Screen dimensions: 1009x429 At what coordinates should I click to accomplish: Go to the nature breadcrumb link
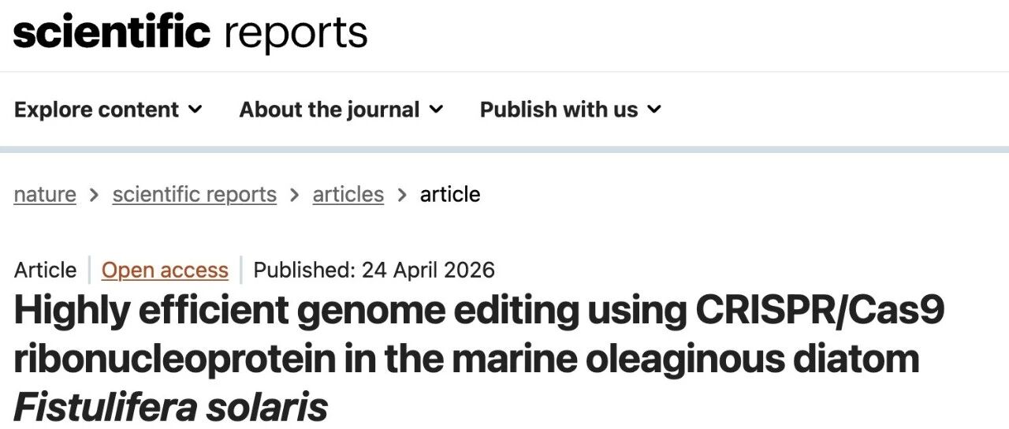click(45, 194)
